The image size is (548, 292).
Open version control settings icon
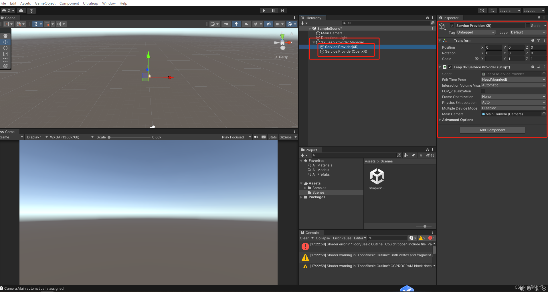click(x=31, y=11)
